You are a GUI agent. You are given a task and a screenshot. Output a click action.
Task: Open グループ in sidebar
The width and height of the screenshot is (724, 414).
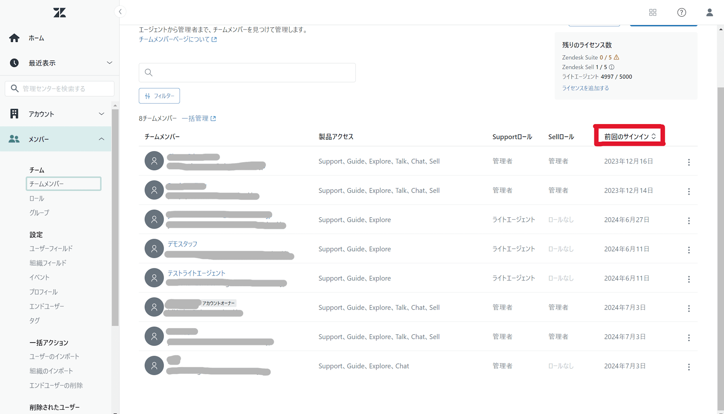39,213
